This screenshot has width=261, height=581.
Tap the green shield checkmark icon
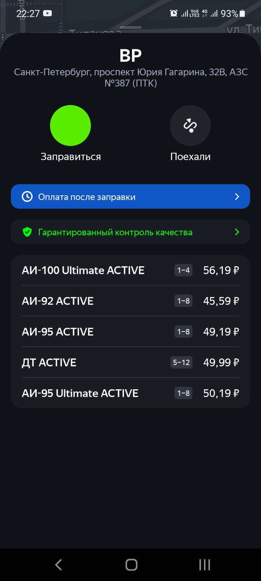(27, 232)
